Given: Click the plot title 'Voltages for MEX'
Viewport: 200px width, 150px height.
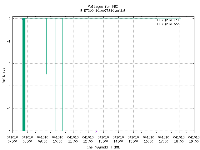Looking at the screenshot, I should (x=103, y=7).
